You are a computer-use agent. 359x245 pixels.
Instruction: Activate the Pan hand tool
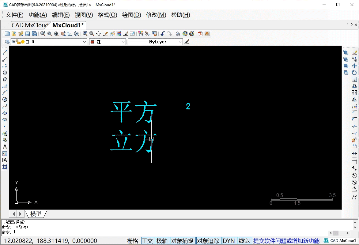63,34
